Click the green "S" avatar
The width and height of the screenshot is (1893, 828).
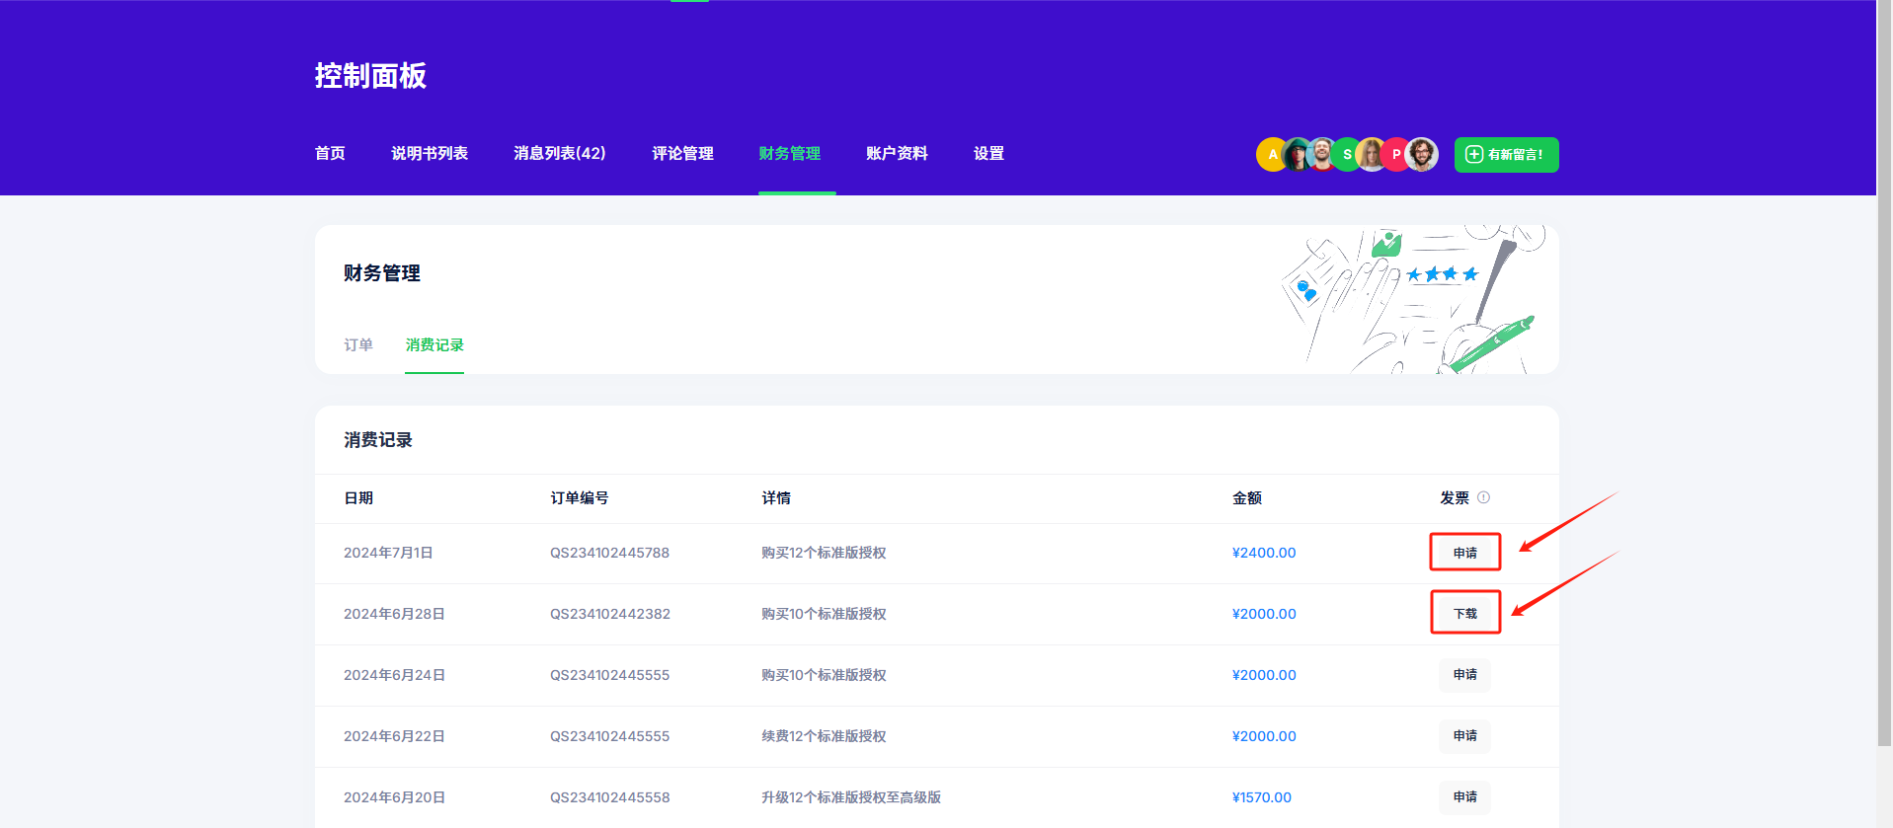click(x=1346, y=155)
